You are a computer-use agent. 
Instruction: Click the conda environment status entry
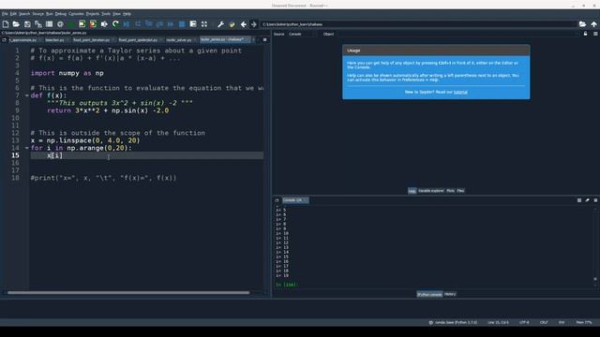pos(453,322)
